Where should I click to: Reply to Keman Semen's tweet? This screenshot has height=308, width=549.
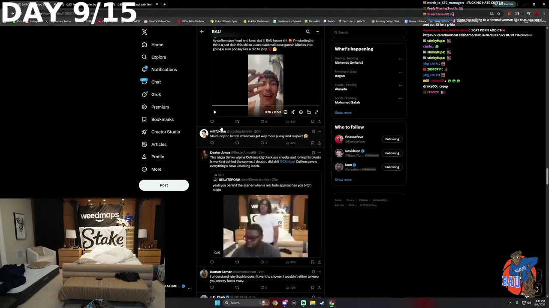pos(212,287)
